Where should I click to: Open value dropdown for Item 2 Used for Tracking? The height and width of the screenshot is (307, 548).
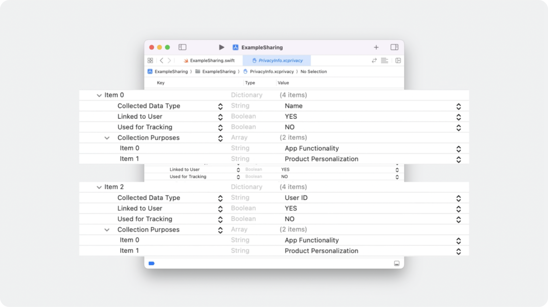pyautogui.click(x=458, y=219)
